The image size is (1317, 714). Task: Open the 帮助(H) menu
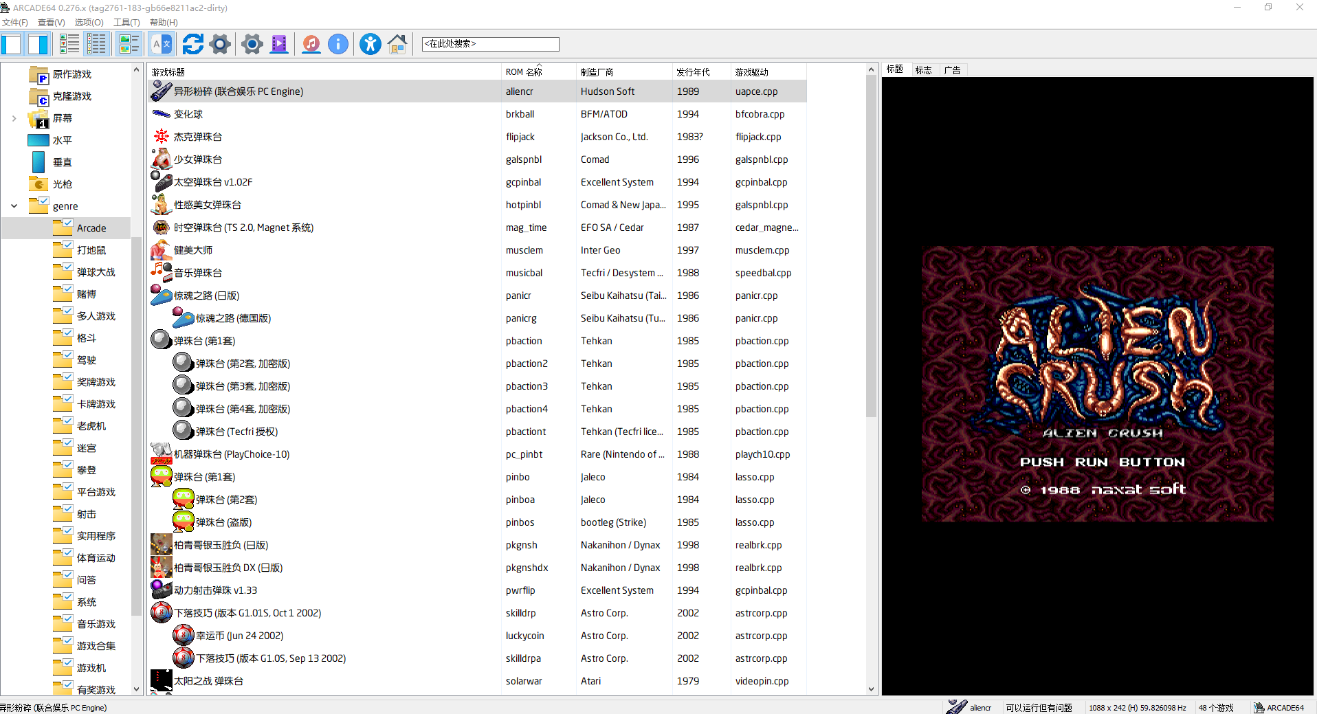[164, 22]
